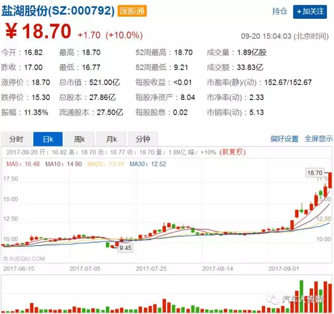Click the change value +1.70 (+10.0%)
The image size is (334, 314).
110,35
